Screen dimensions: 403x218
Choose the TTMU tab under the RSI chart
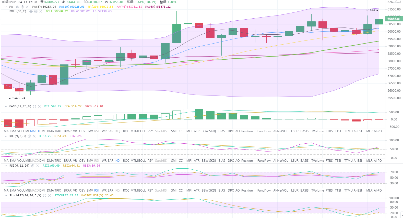point(348,190)
